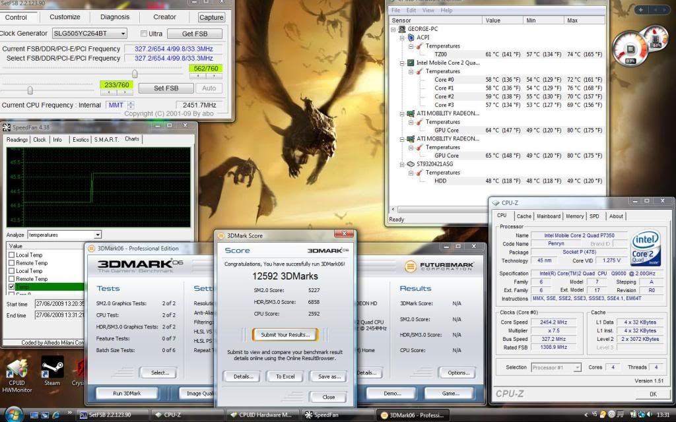Check the topmost Local Temp checkbox in SpeedFan

pos(12,255)
